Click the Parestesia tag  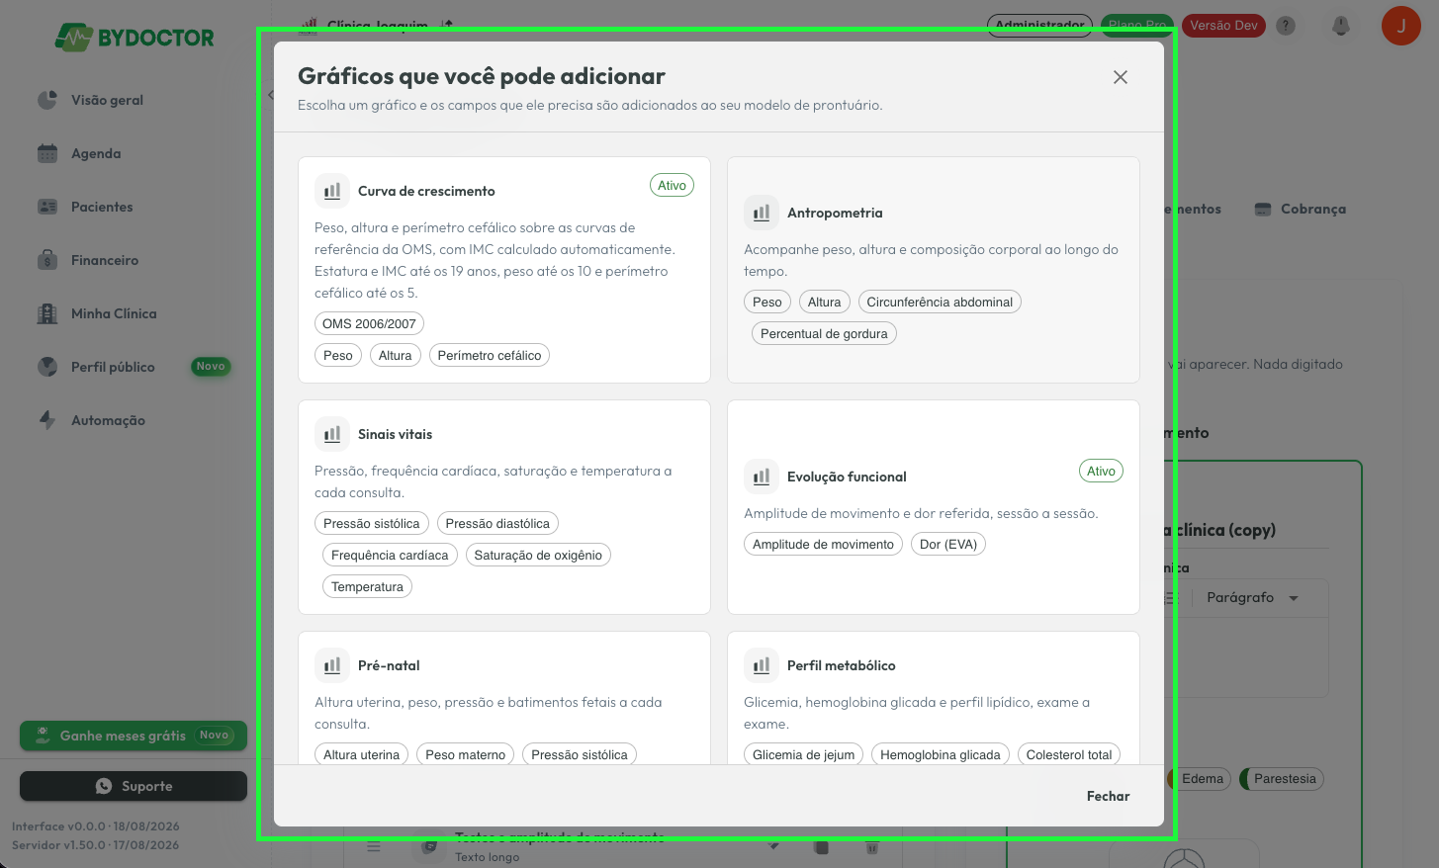[x=1283, y=779]
